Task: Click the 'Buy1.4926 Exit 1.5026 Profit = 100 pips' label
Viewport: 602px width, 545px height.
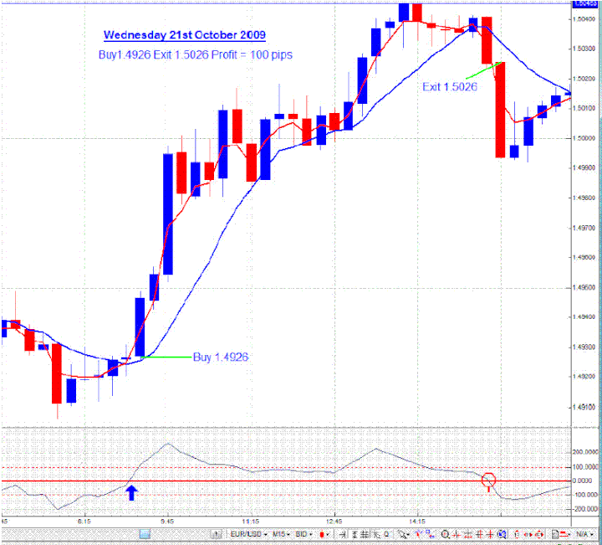Action: point(196,54)
